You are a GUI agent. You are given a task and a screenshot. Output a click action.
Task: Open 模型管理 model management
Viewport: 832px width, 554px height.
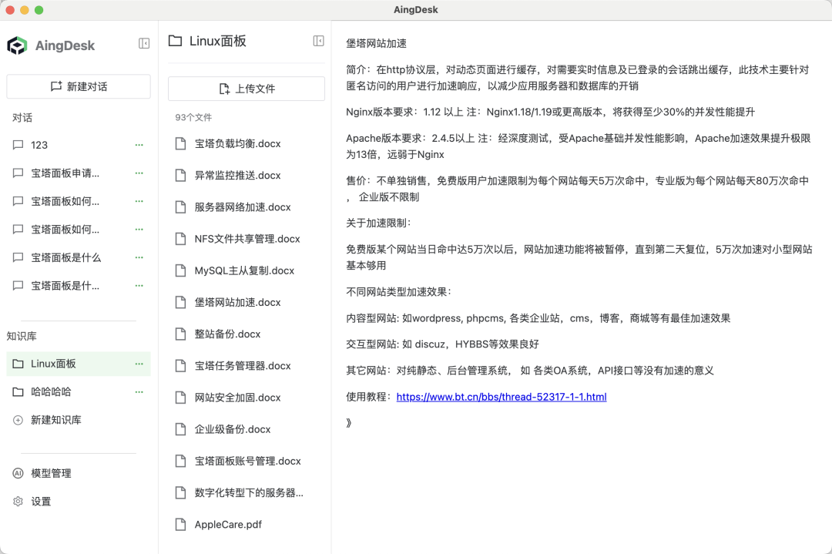point(79,473)
